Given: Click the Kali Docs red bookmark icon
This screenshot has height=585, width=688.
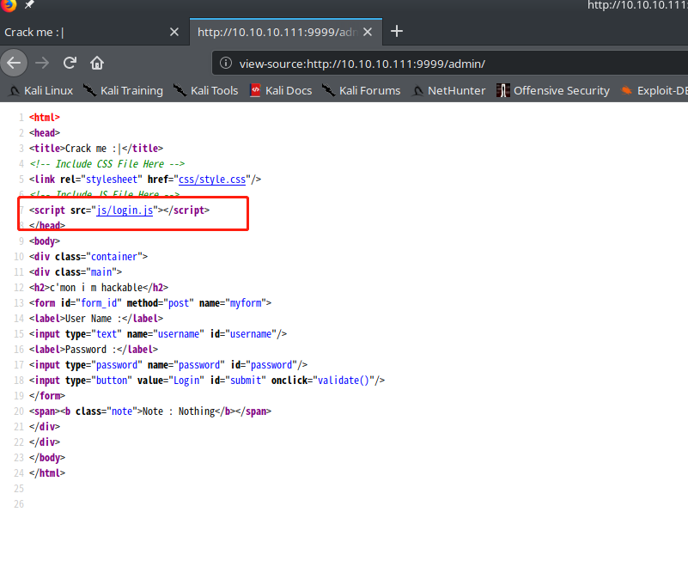Looking at the screenshot, I should (255, 90).
